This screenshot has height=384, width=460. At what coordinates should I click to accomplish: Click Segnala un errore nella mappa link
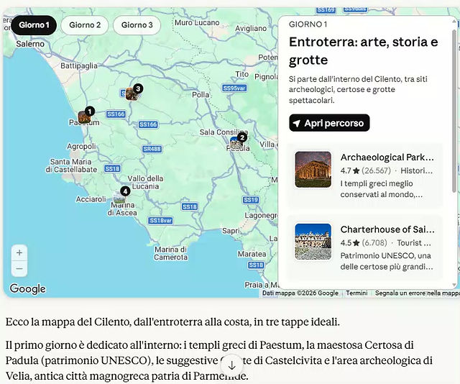coord(417,293)
